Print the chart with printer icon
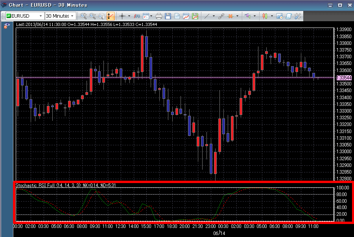This screenshot has width=354, height=237. (159, 16)
